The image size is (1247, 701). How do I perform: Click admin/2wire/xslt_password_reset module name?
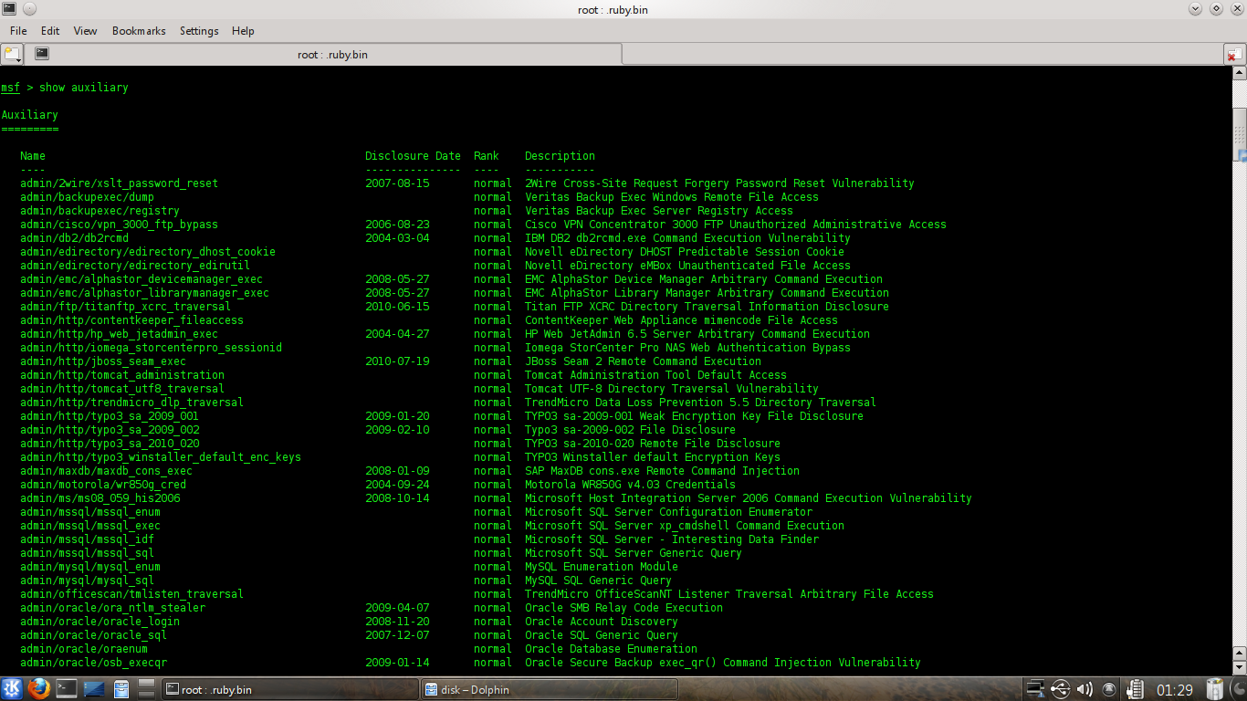pos(120,183)
